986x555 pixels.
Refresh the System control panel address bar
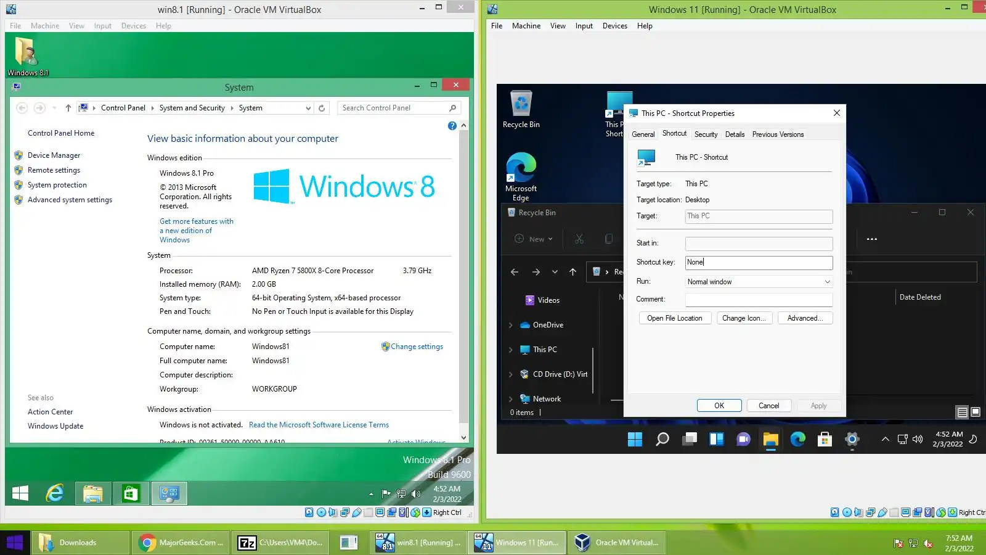(x=322, y=108)
